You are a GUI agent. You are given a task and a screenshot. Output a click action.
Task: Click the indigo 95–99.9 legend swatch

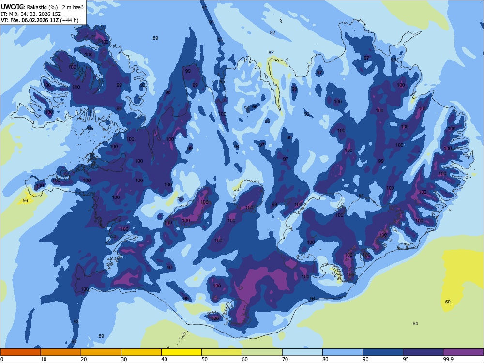pos(423,352)
